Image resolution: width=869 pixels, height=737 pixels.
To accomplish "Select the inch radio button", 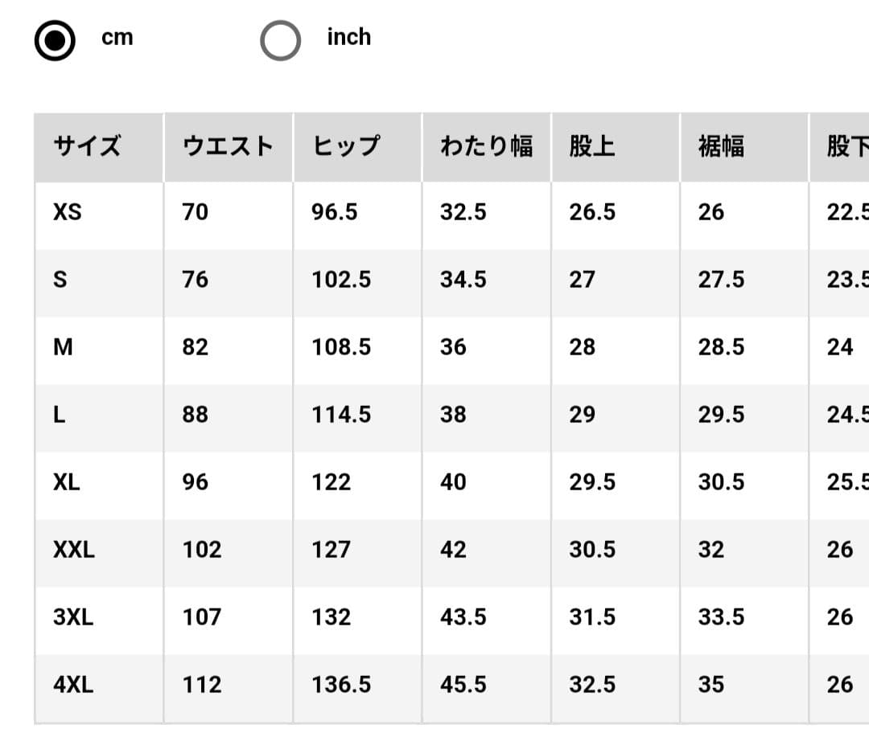I will [281, 40].
